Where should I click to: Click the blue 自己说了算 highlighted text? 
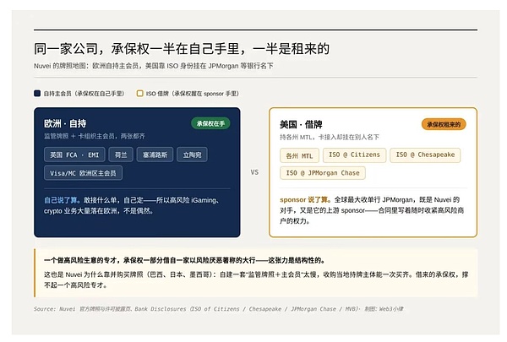[x=62, y=200]
